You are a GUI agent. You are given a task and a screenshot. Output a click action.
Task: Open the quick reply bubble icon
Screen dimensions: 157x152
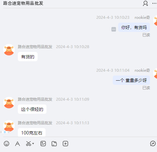[153, 144]
